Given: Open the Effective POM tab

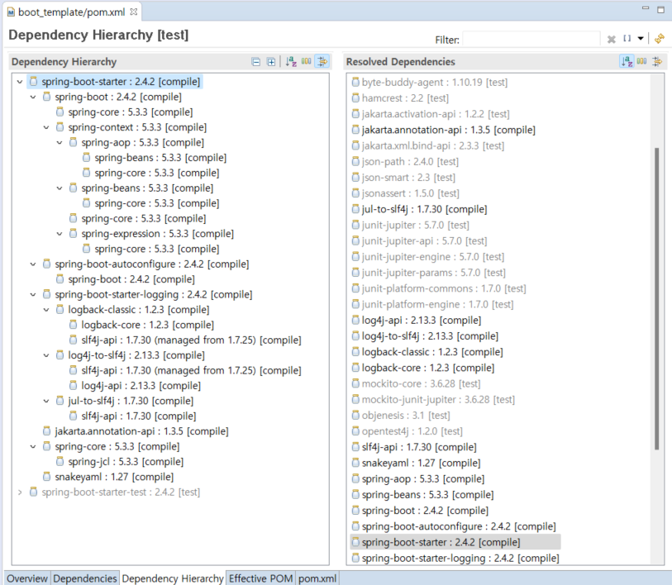Looking at the screenshot, I should point(260,578).
